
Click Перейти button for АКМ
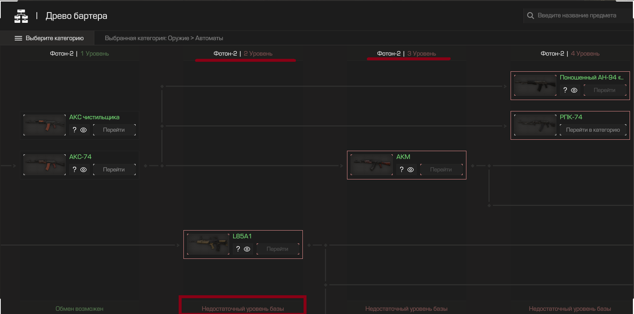click(441, 170)
